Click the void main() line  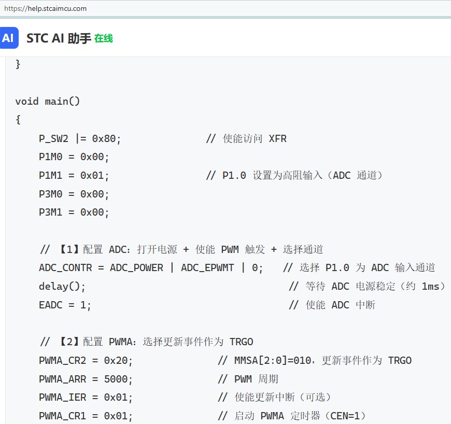pos(48,101)
